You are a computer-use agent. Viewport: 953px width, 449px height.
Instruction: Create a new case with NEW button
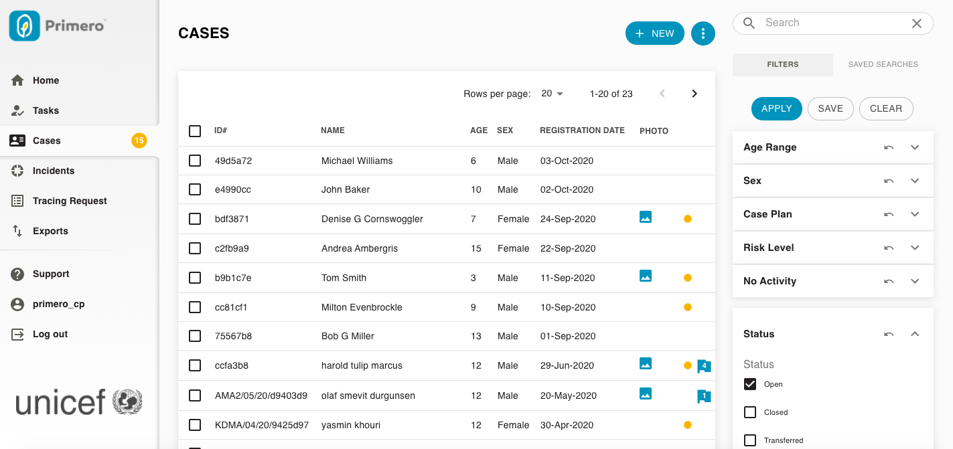click(655, 33)
